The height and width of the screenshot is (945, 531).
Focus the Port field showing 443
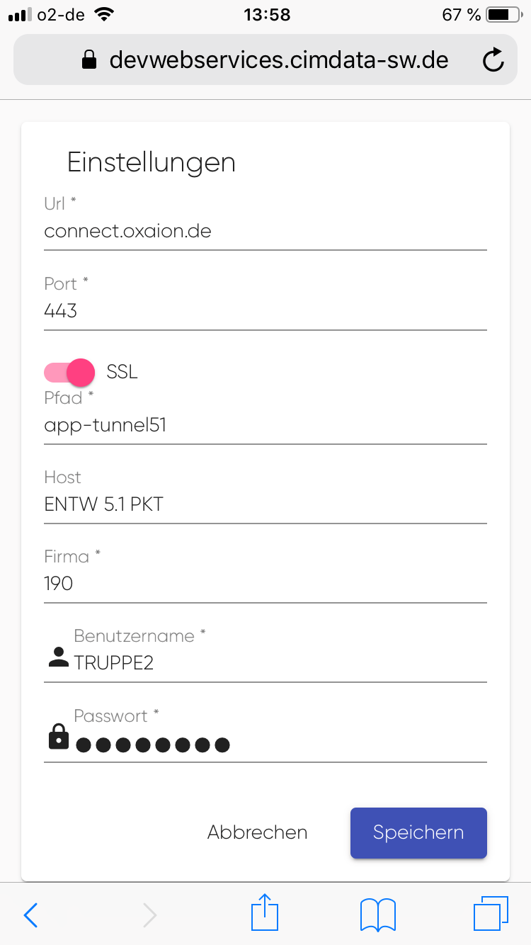[x=265, y=311]
